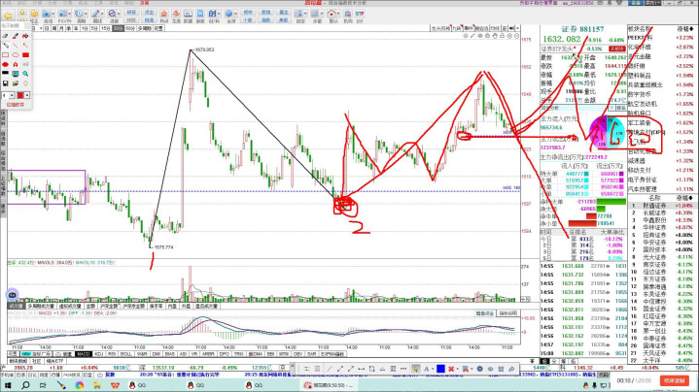Viewport: 699px width, 392px height.
Task: Expand dropdown arrow beside period clock icon
Action: point(86,15)
